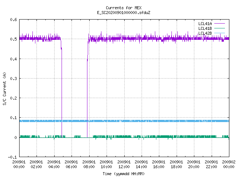Click the x-axis tick 200901 08:00
Viewport: 236px width, 177px height.
coord(89,164)
